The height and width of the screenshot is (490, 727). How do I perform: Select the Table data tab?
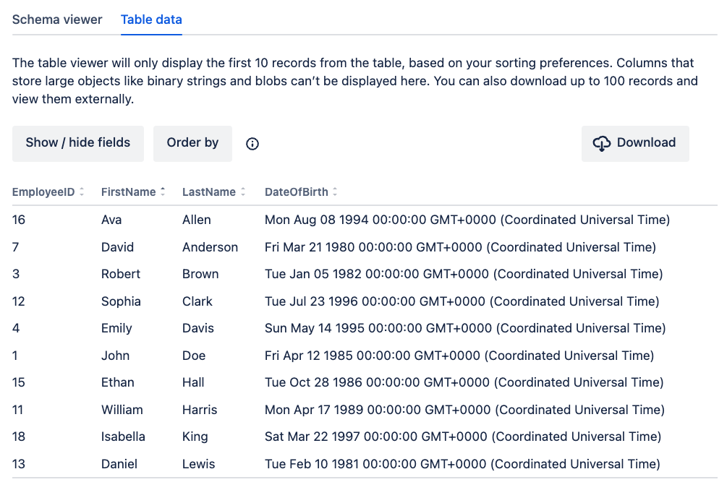[x=151, y=20]
